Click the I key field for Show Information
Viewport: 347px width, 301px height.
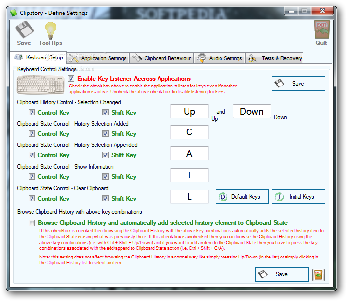click(x=189, y=175)
